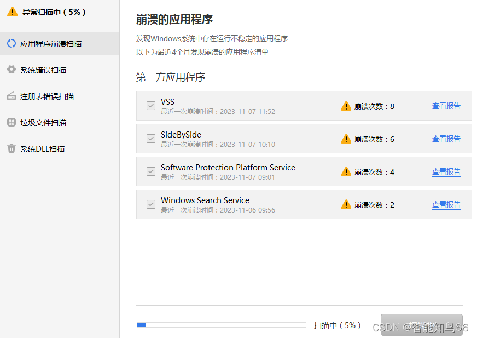Click the gear icon for 系统错误扫描
This screenshot has width=477, height=338.
pos(11,70)
